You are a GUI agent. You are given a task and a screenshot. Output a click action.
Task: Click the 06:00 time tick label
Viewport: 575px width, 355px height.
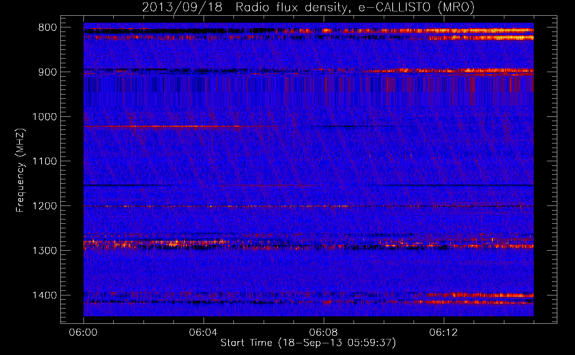click(x=84, y=333)
